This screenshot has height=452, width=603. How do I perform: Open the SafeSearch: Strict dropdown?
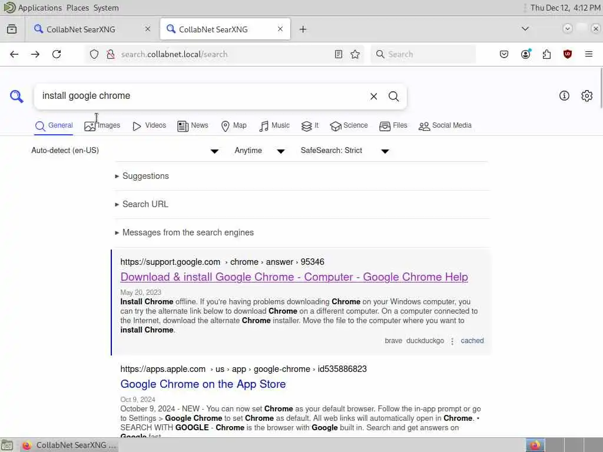(345, 151)
